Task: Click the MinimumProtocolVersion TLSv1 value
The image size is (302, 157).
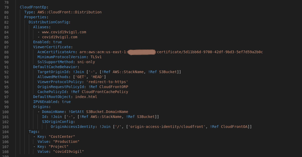Action: pyautogui.click(x=96, y=57)
